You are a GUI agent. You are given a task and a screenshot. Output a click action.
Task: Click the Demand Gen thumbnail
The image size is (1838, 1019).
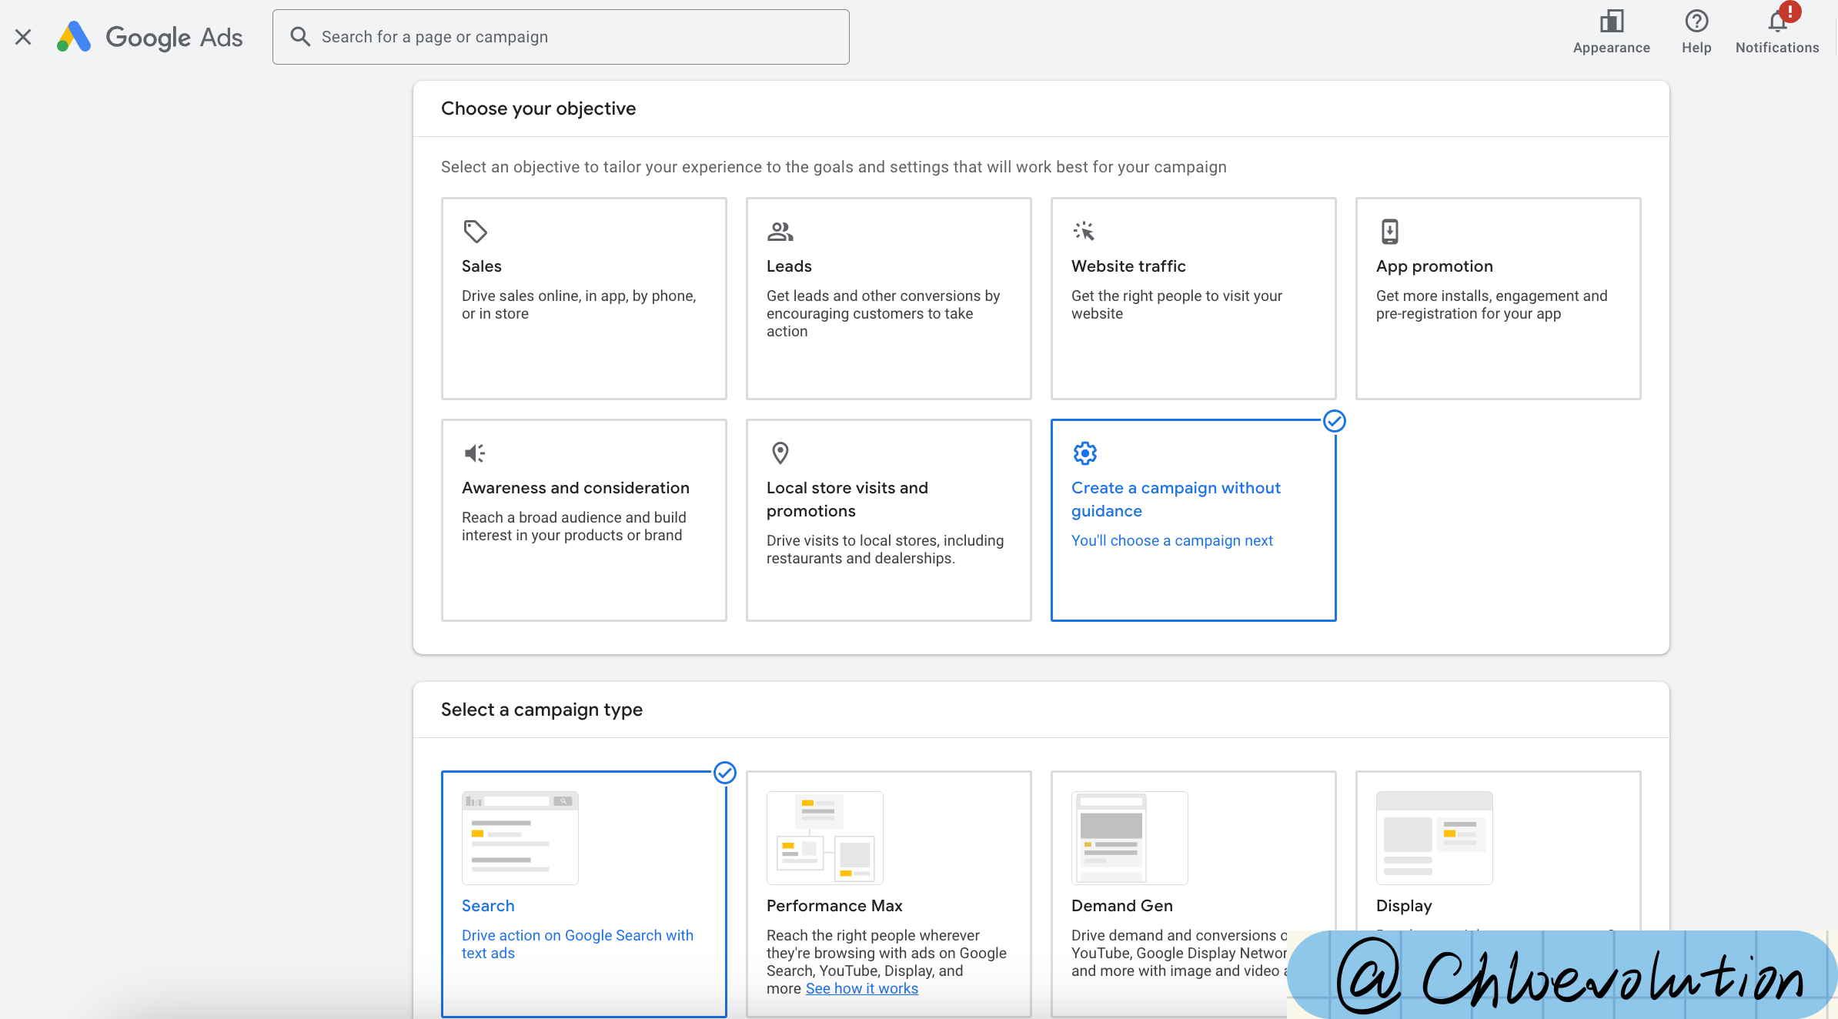1129,837
